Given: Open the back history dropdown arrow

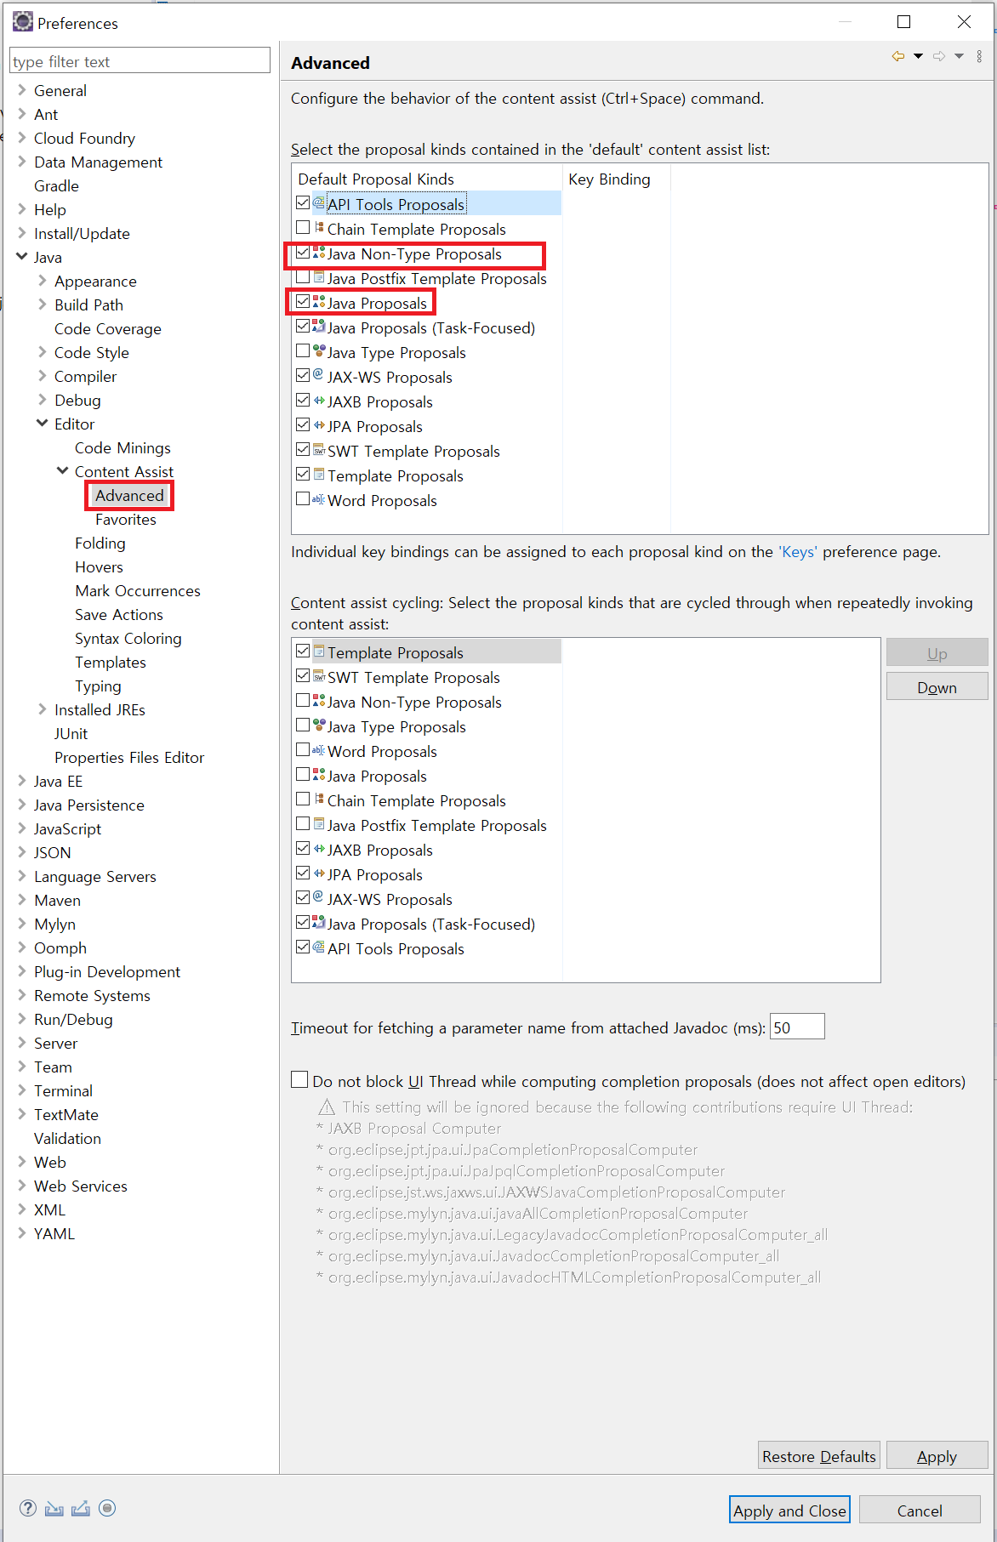Looking at the screenshot, I should (x=918, y=56).
